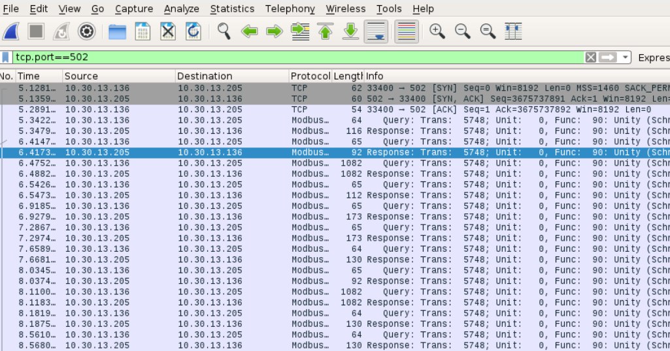The height and width of the screenshot is (351, 670).
Task: Sort by the No. column header
Action: (x=7, y=76)
